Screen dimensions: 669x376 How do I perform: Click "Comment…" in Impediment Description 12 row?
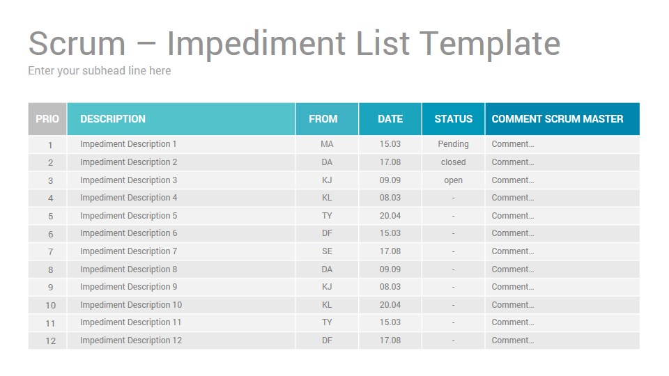click(512, 340)
